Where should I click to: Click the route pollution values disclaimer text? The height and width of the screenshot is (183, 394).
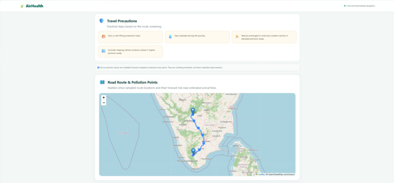point(161,68)
